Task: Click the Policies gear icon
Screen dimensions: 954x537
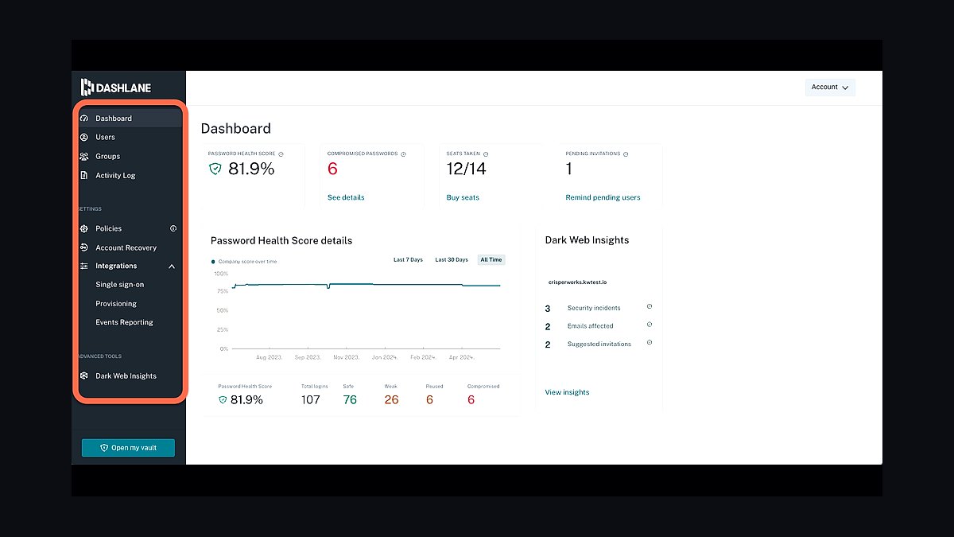Action: pyautogui.click(x=84, y=228)
